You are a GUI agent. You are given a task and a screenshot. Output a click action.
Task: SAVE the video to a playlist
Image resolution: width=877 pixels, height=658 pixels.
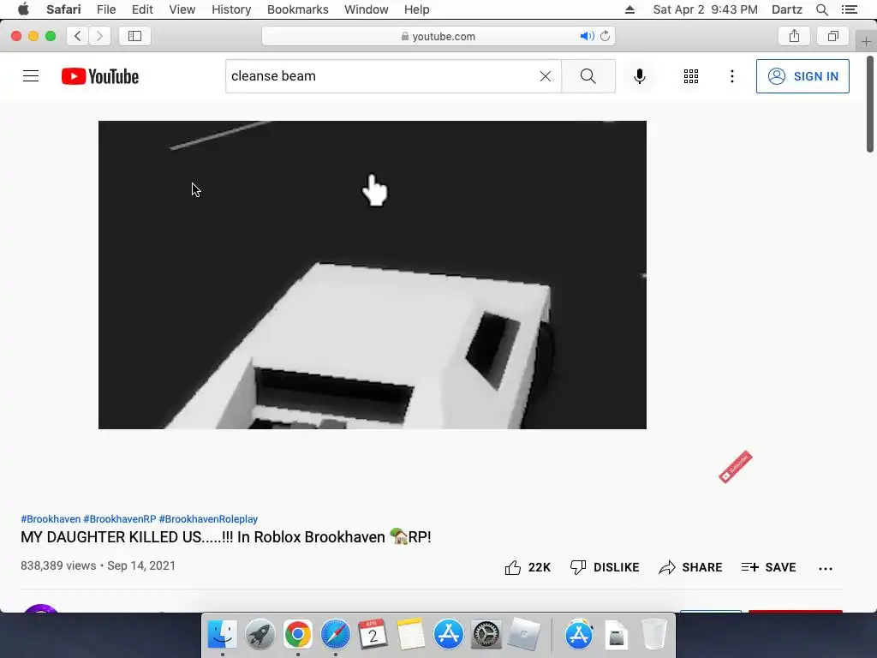pos(768,567)
